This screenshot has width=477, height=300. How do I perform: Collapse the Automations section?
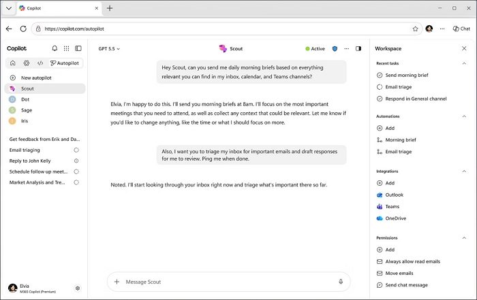pos(464,116)
